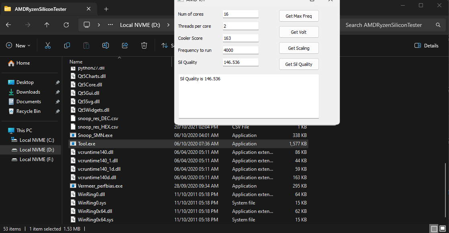This screenshot has height=233, width=449.
Task: Expand chevron after Local NVME (D:) breadcrumb
Action: click(168, 25)
